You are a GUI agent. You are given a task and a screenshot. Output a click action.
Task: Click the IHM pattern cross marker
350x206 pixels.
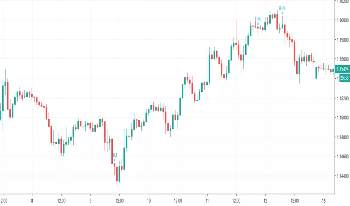[282, 13]
